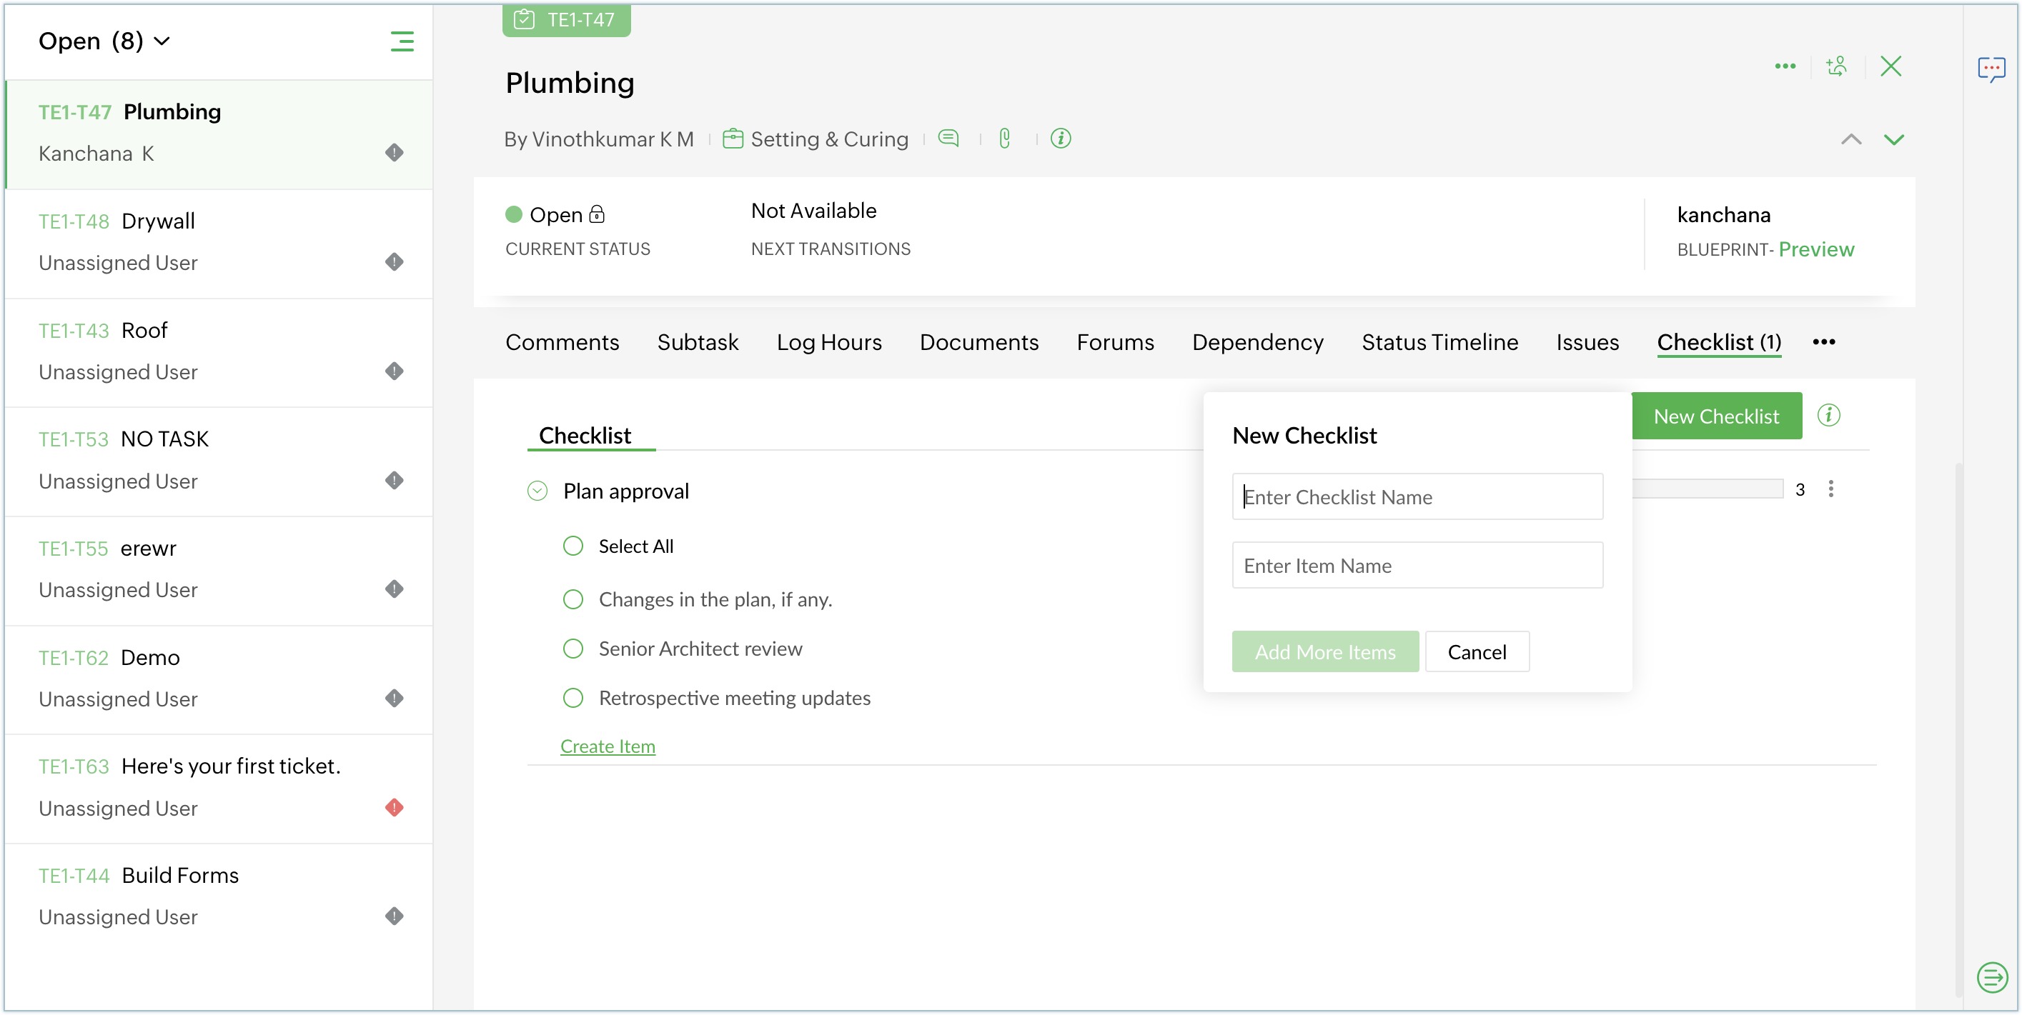
Task: Click the add followers user icon
Action: [x=1837, y=66]
